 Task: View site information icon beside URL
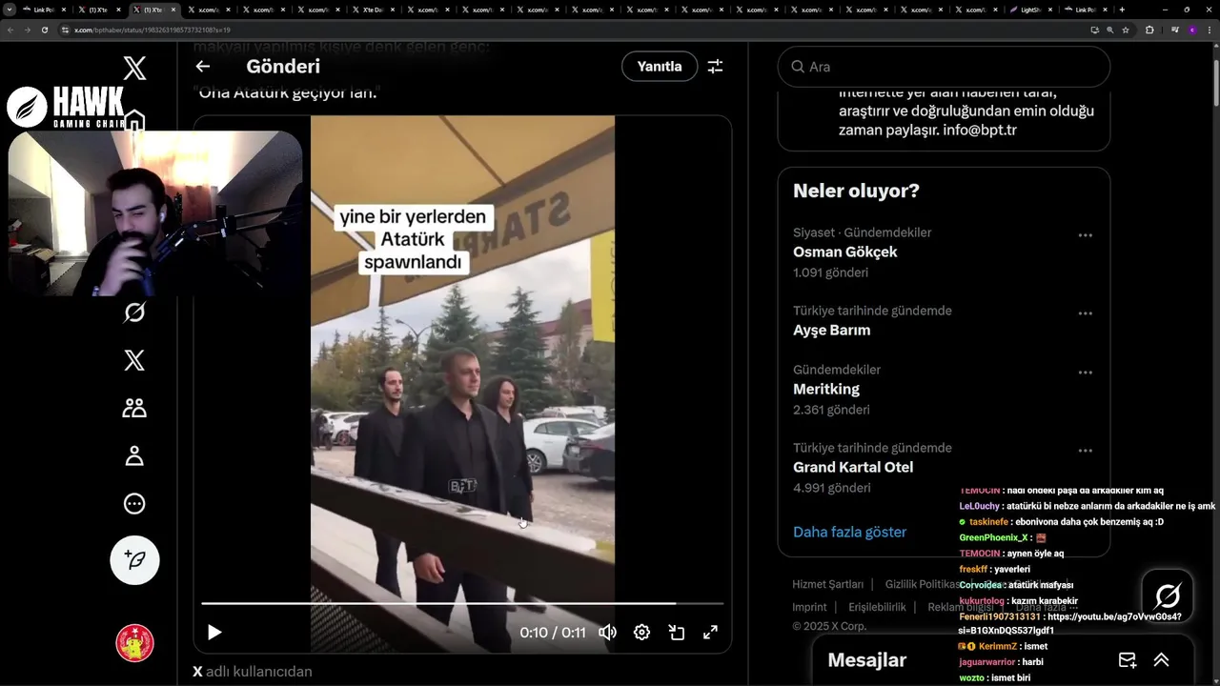65,30
